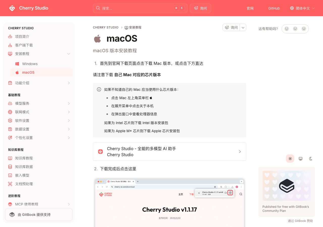Open the Cherry Studio download link card
Screen dimensions: 323x227
[x=170, y=152]
